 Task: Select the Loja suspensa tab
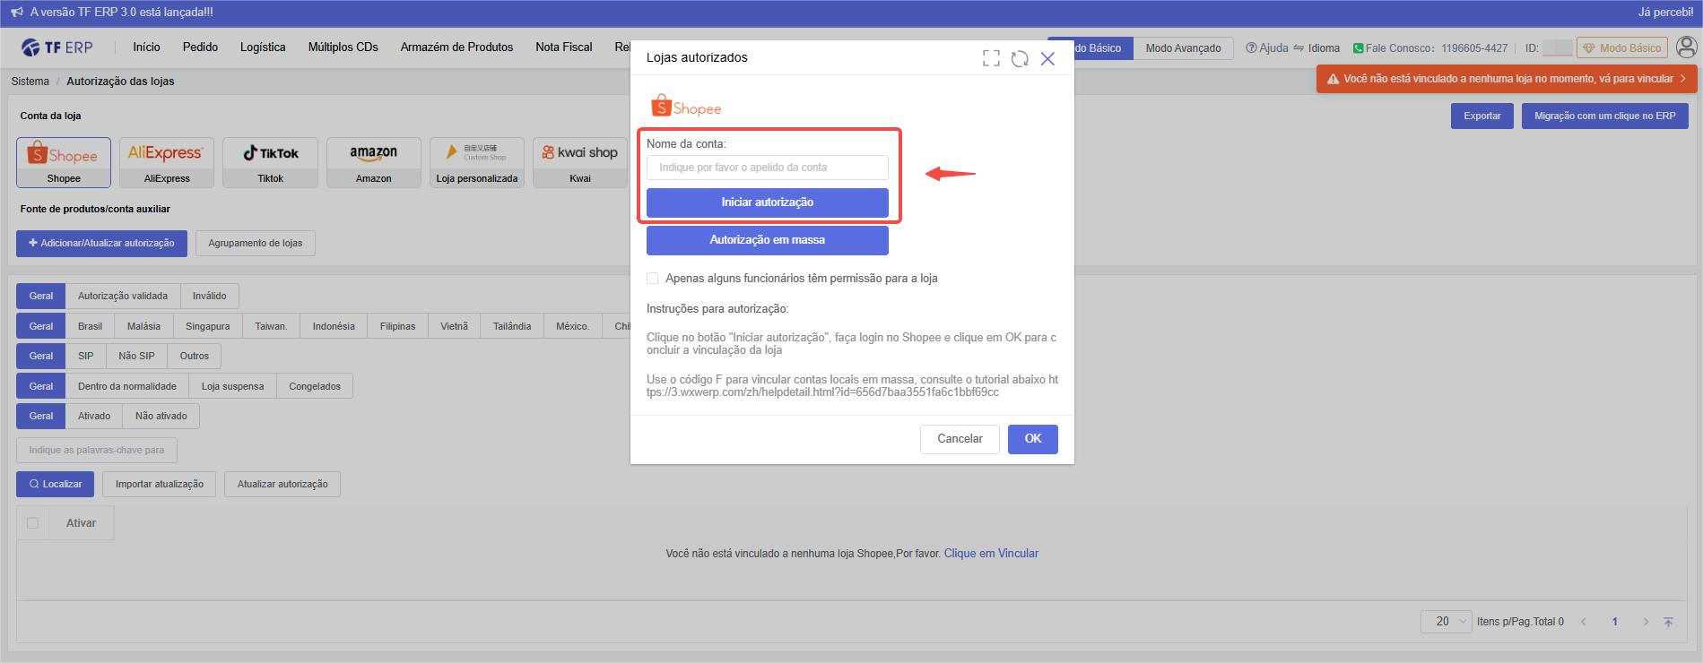[x=232, y=386]
